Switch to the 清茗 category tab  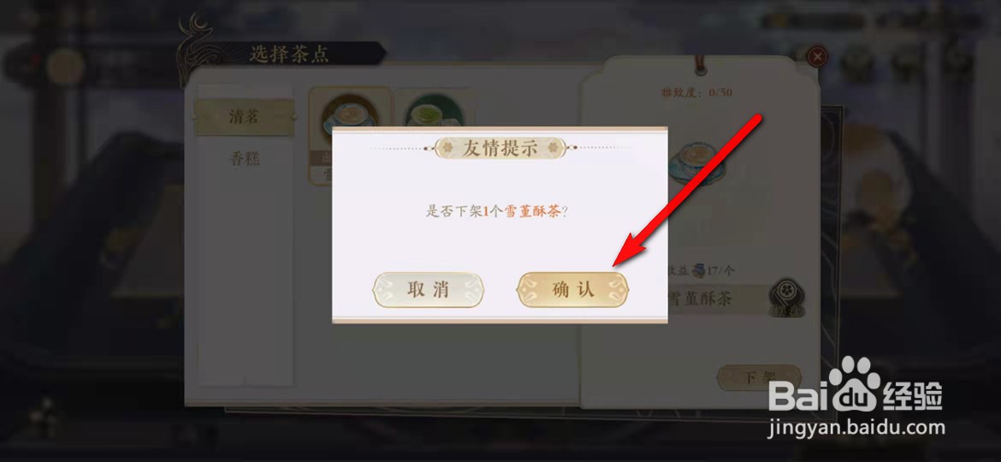[x=245, y=116]
